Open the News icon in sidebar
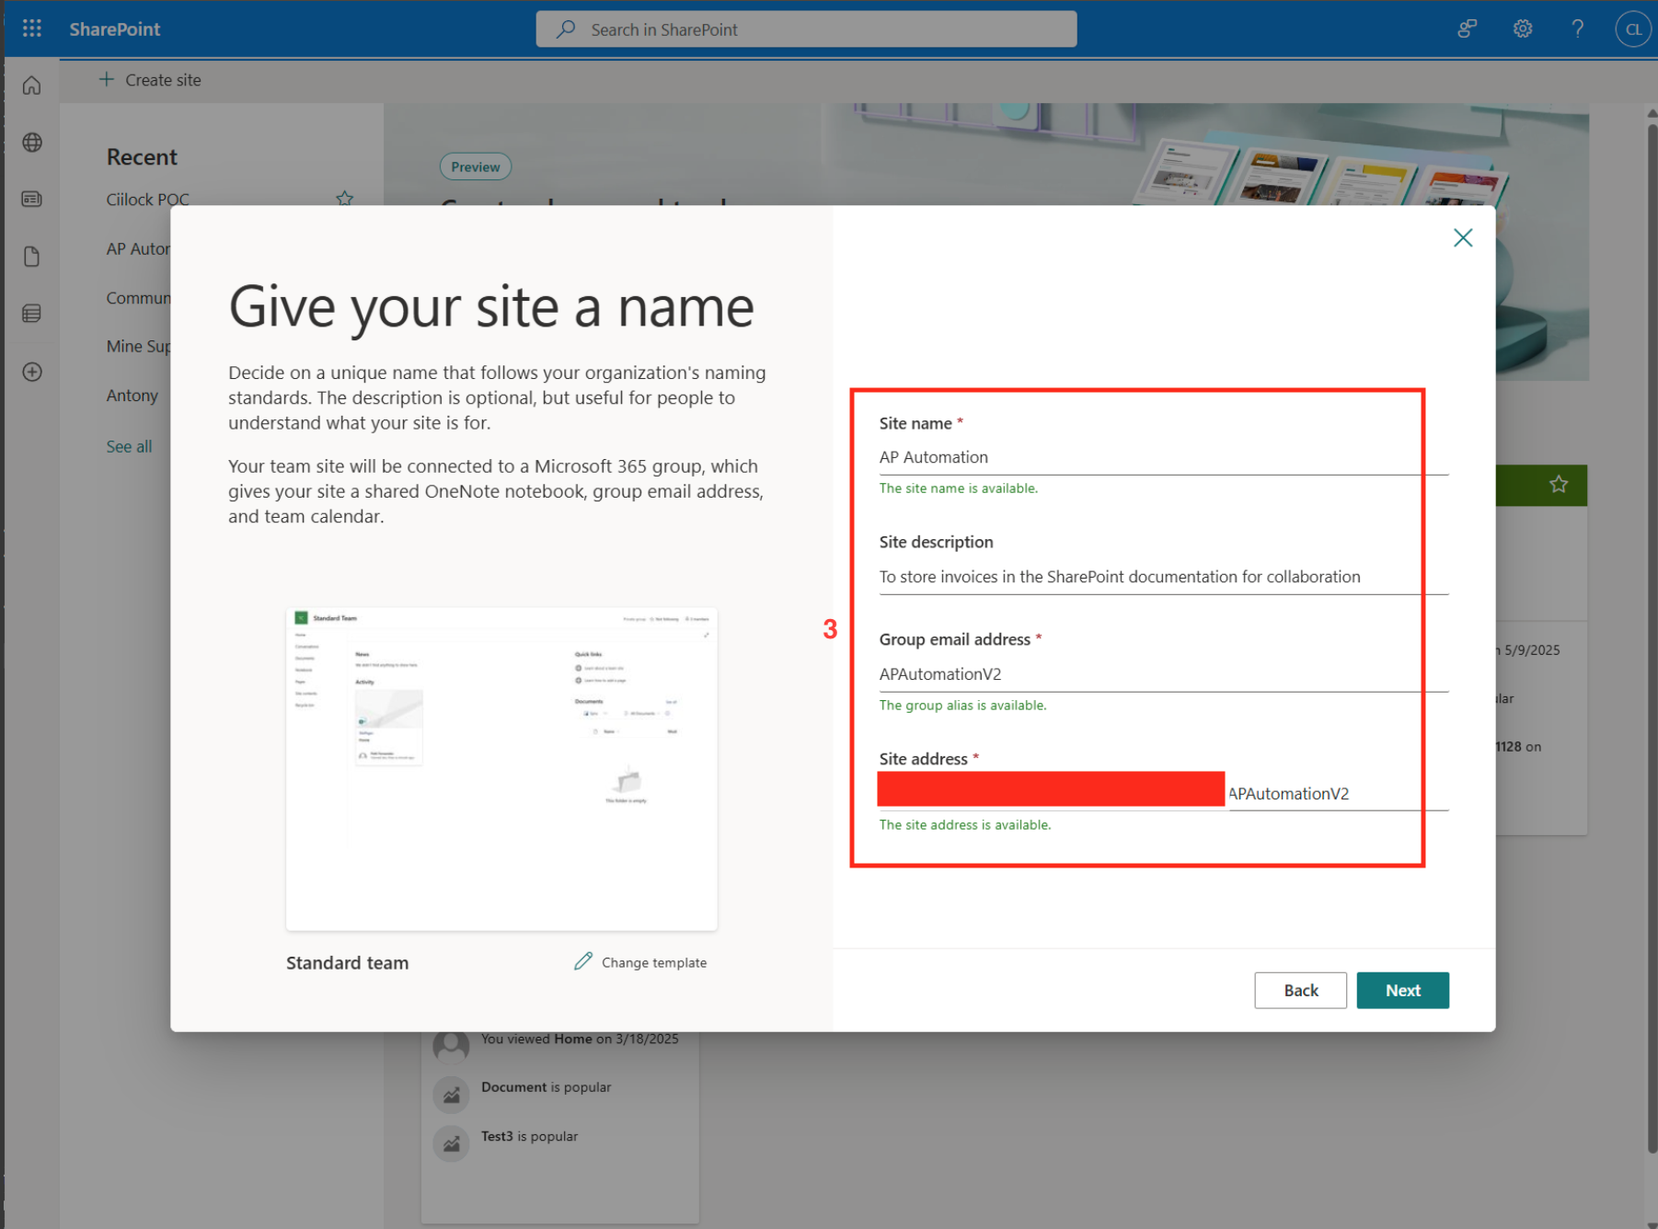This screenshot has height=1229, width=1658. [x=32, y=200]
